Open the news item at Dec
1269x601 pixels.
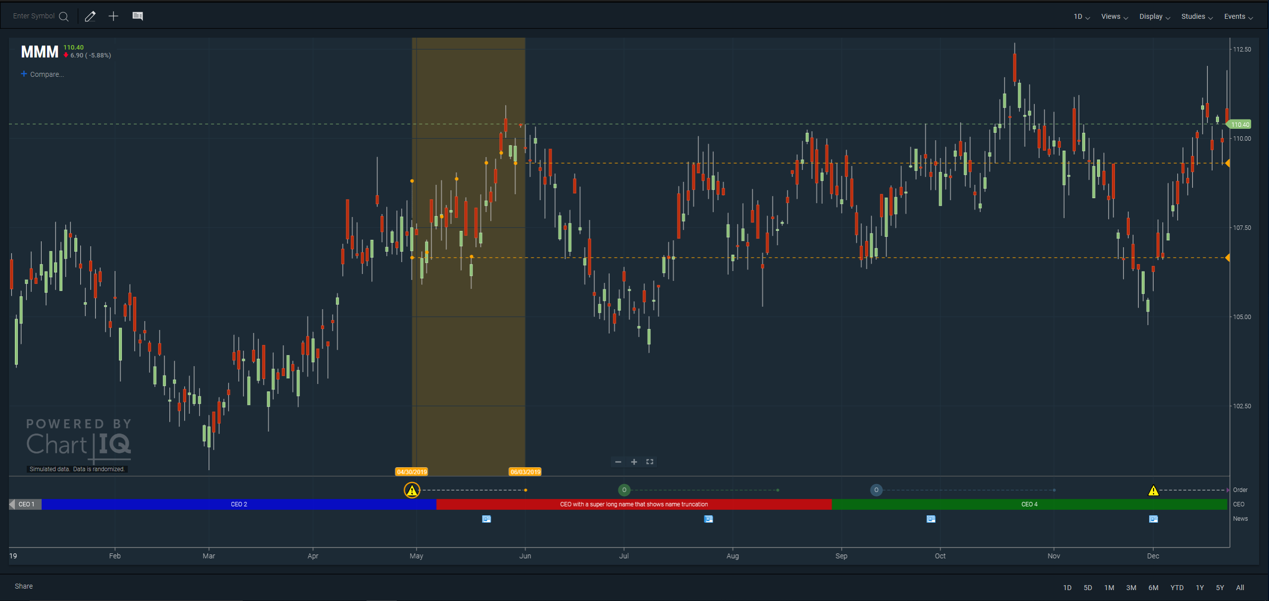(1154, 519)
